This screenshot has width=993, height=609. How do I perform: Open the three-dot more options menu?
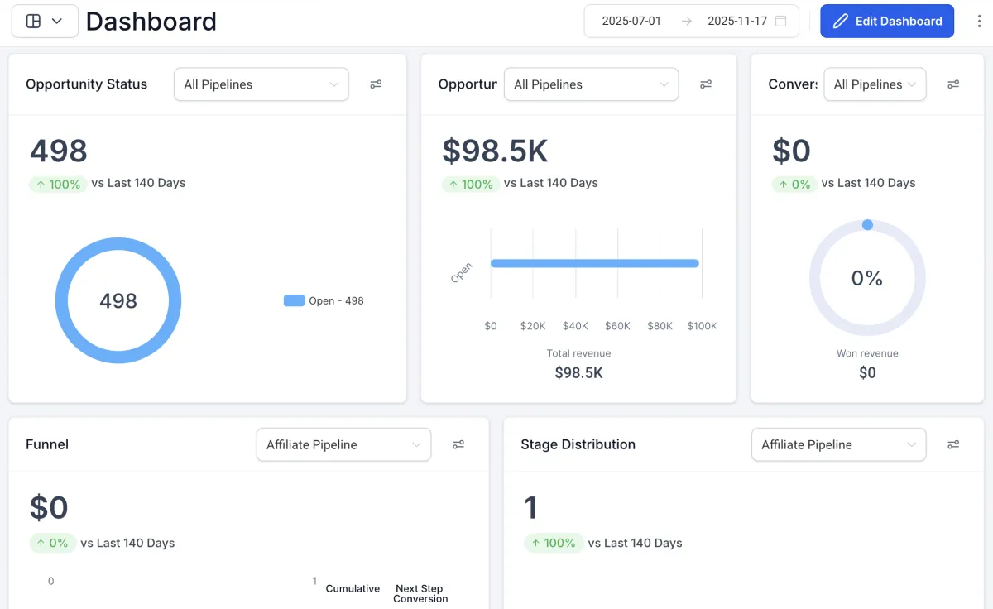pyautogui.click(x=978, y=22)
